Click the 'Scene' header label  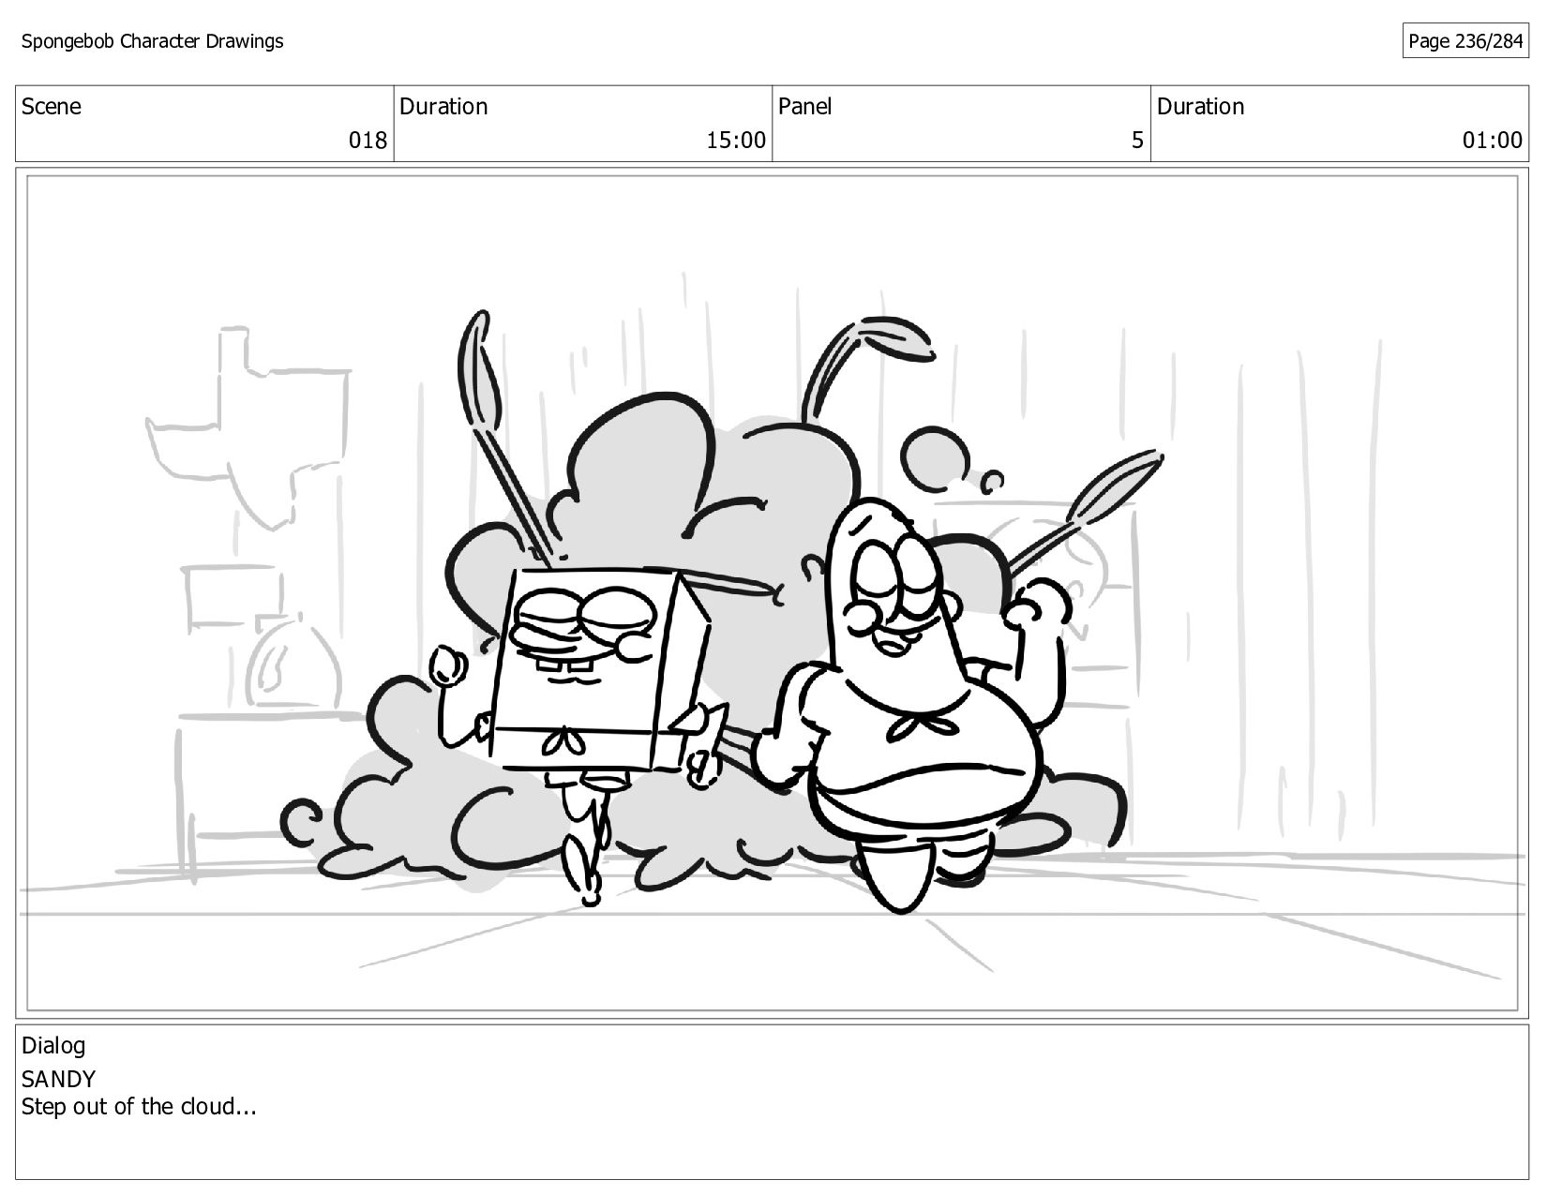point(52,107)
